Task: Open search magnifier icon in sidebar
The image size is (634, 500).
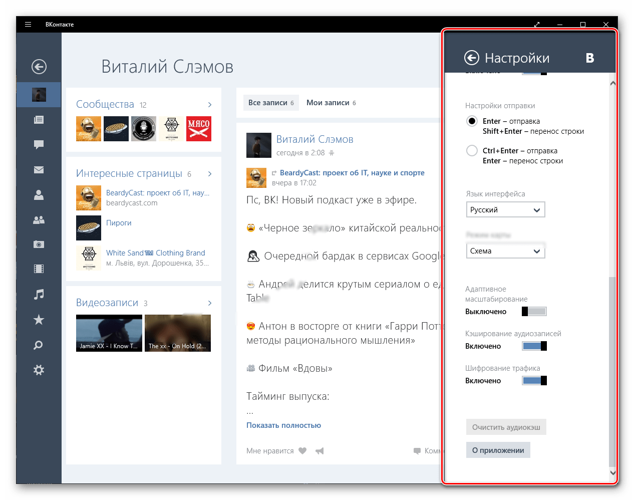Action: (39, 345)
